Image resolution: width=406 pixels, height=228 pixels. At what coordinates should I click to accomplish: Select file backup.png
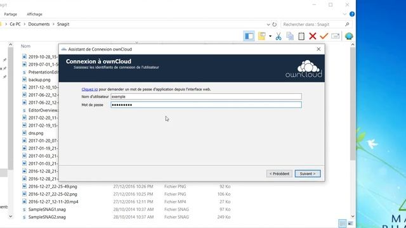[39, 80]
